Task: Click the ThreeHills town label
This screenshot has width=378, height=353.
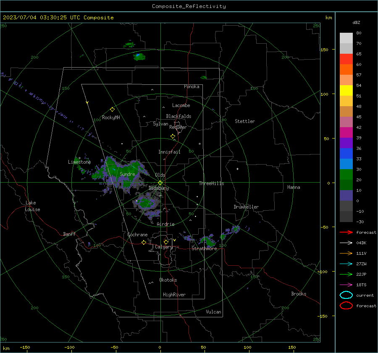Action: click(x=211, y=183)
